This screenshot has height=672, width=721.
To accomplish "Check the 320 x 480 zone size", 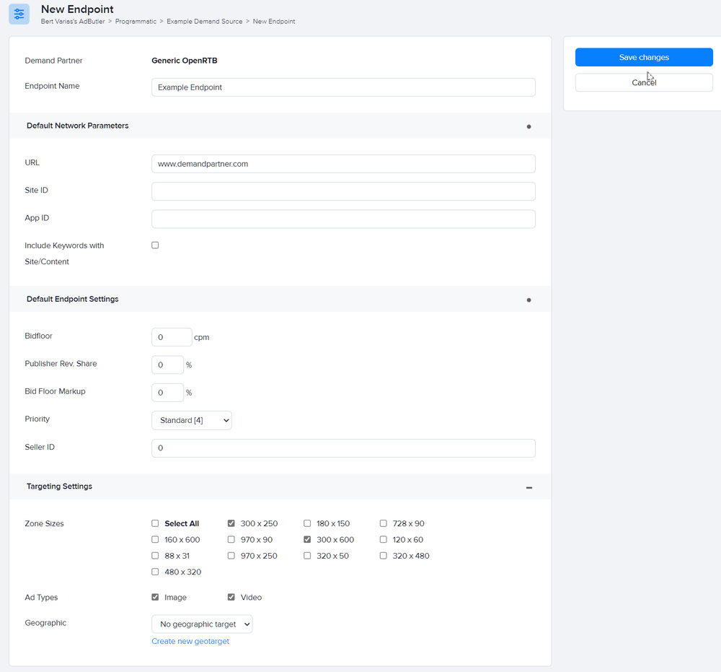I will click(x=384, y=556).
